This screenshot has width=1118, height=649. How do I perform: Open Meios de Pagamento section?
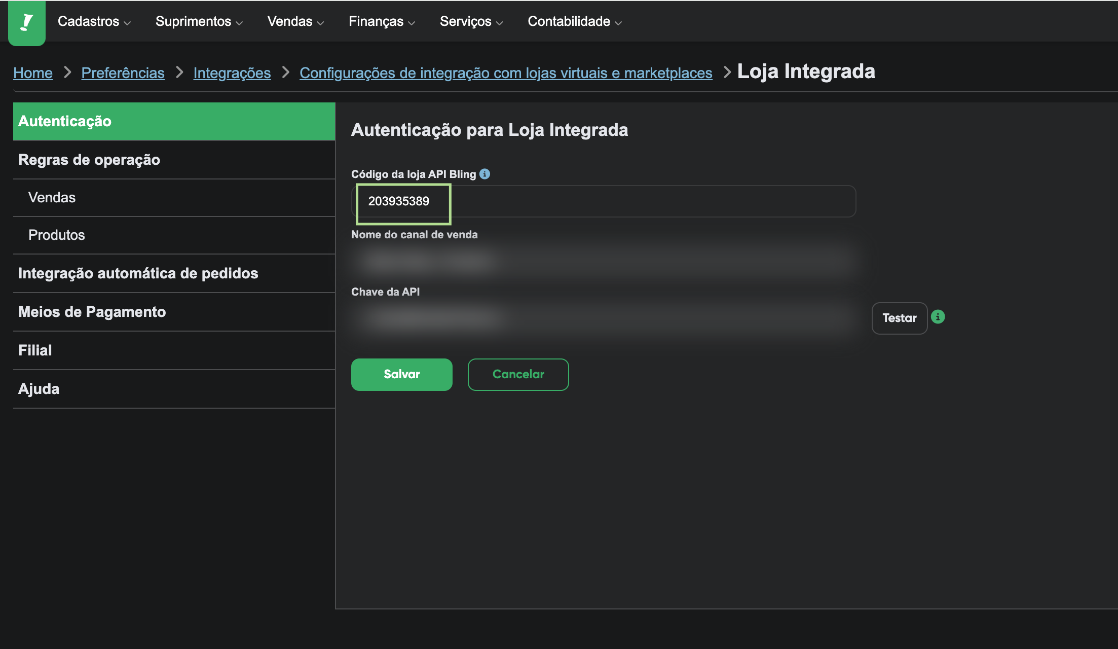174,312
